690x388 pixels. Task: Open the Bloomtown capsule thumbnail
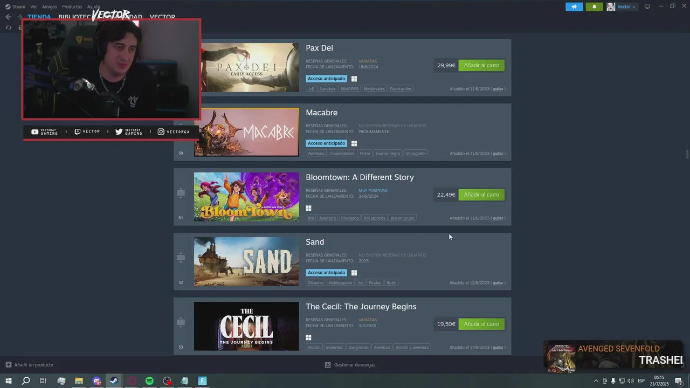(246, 197)
